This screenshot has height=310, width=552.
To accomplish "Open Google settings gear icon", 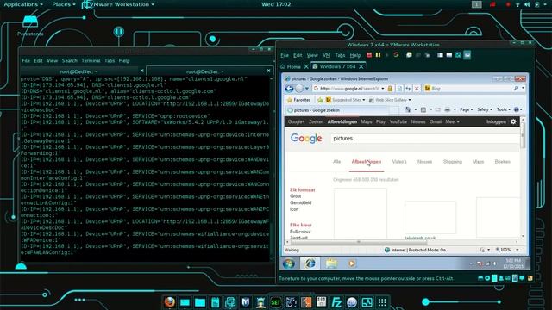I will pyautogui.click(x=514, y=121).
